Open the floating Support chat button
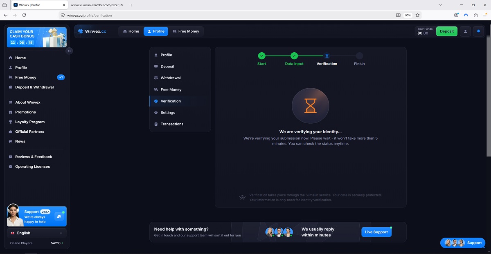The height and width of the screenshot is (254, 491). (464, 243)
